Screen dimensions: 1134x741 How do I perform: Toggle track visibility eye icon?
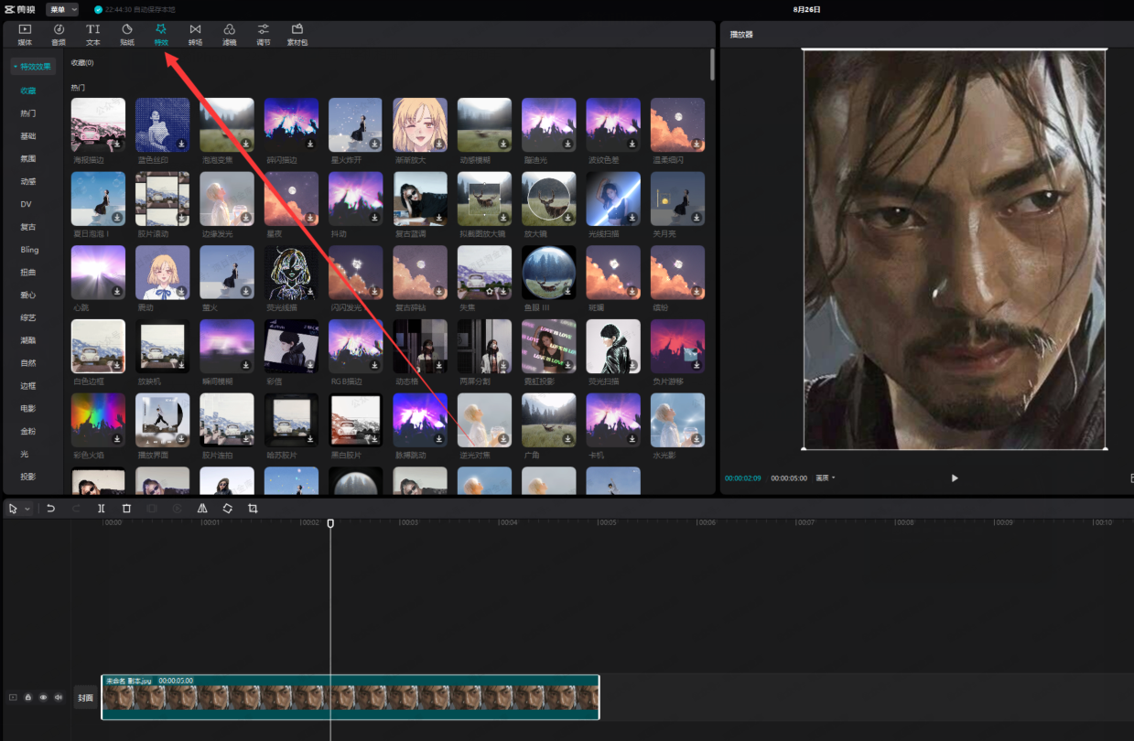coord(43,697)
